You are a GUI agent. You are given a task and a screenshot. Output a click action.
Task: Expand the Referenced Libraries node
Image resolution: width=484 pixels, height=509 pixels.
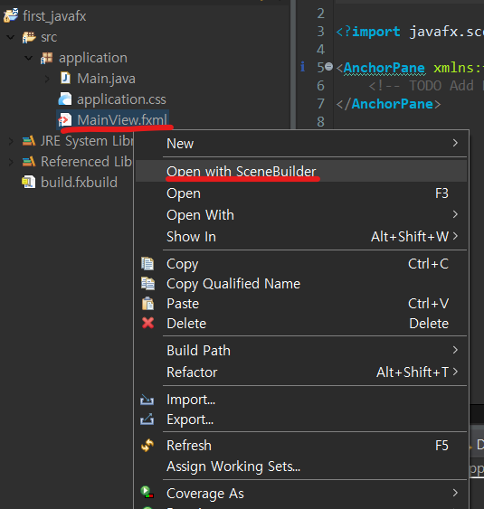point(11,162)
